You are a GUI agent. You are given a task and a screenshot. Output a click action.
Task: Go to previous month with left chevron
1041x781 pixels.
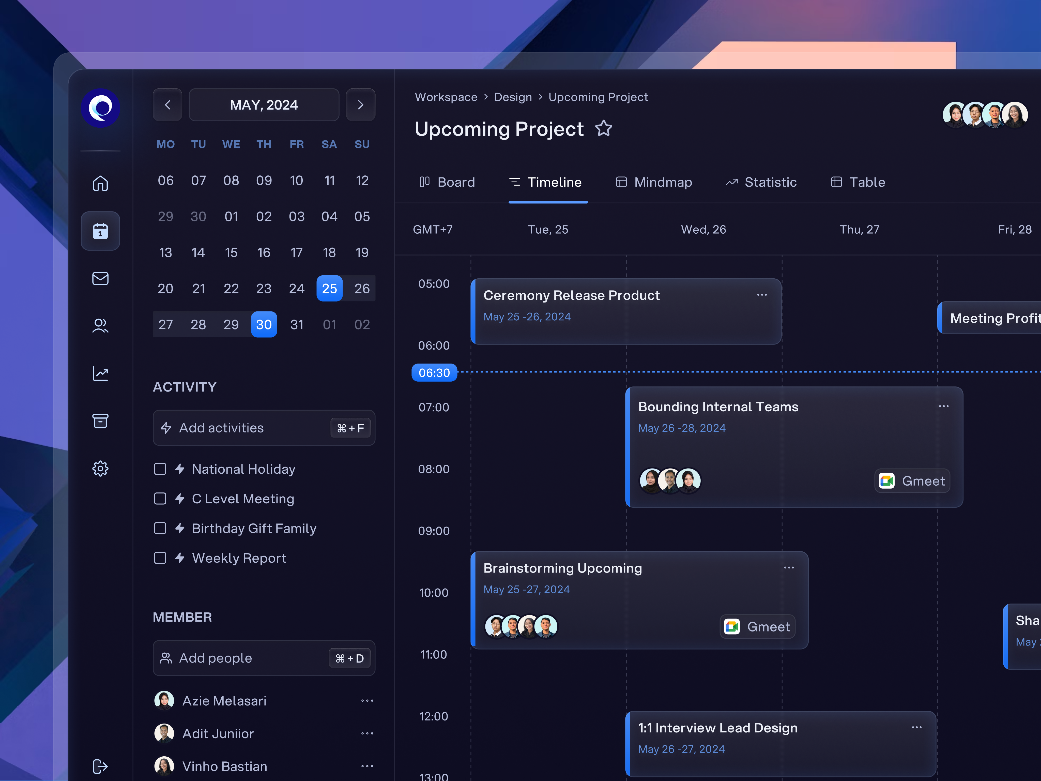tap(167, 104)
